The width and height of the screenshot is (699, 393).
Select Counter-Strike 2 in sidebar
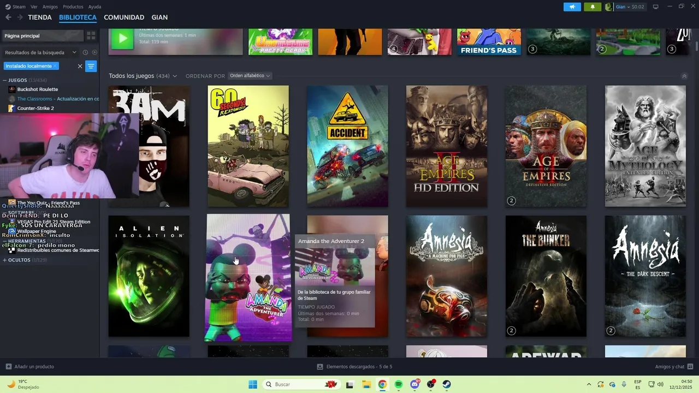[35, 108]
